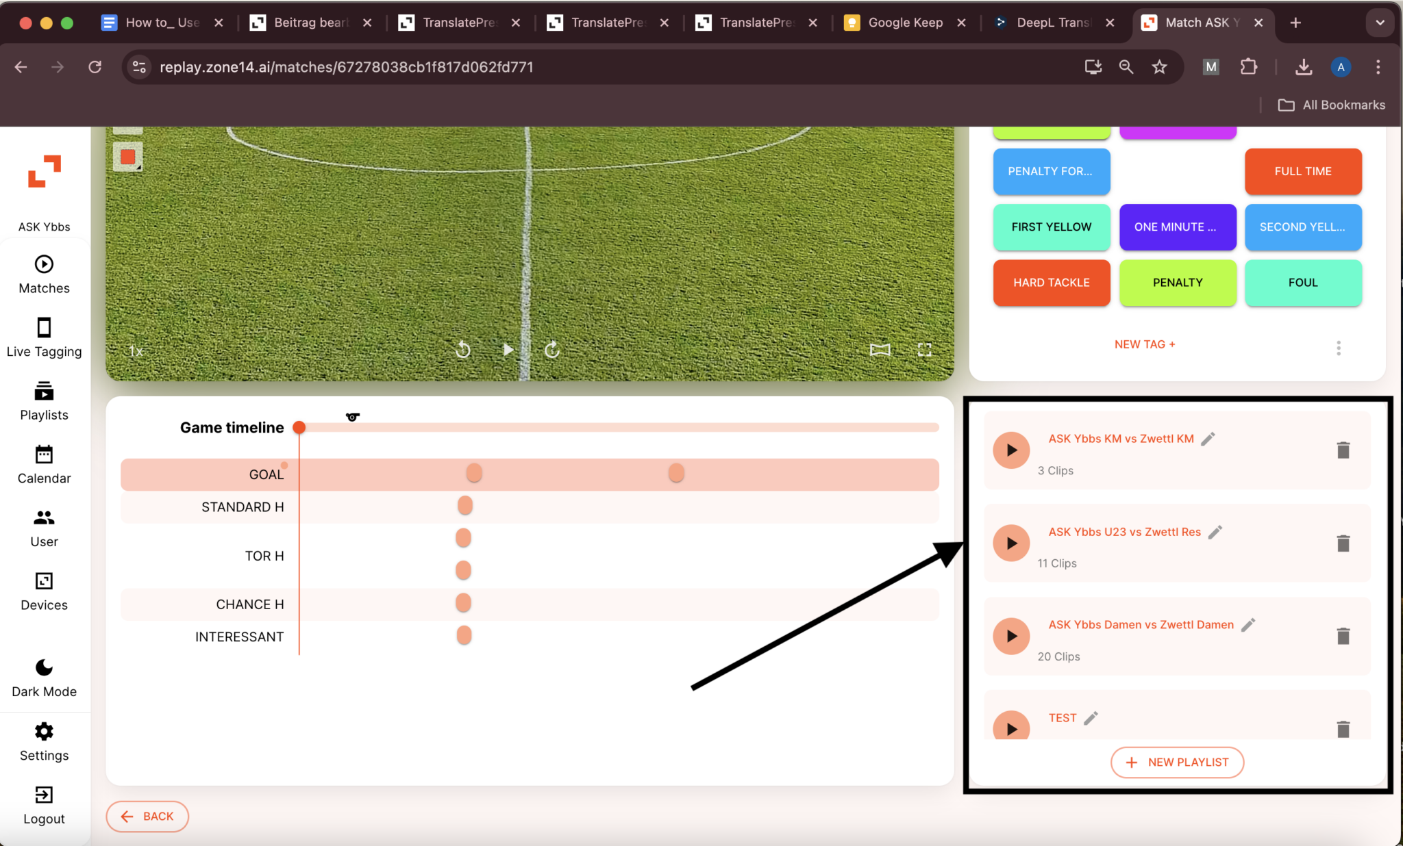Open the Chrome tab list chevron
The height and width of the screenshot is (846, 1403).
click(x=1379, y=23)
